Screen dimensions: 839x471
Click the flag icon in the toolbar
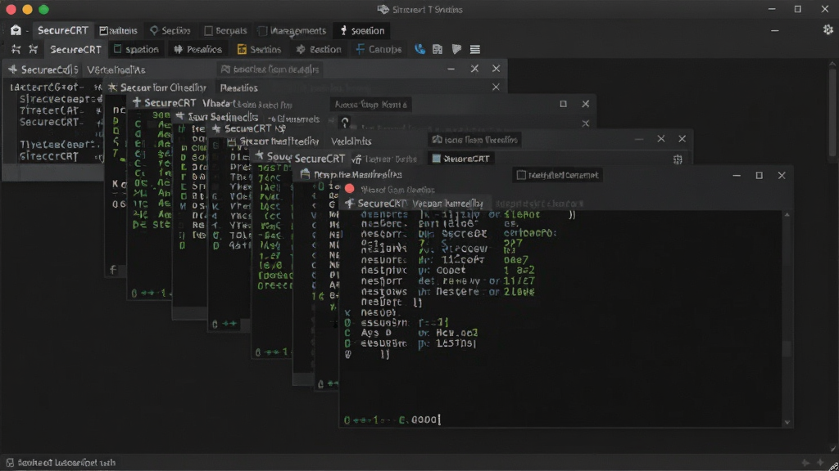[x=456, y=49]
